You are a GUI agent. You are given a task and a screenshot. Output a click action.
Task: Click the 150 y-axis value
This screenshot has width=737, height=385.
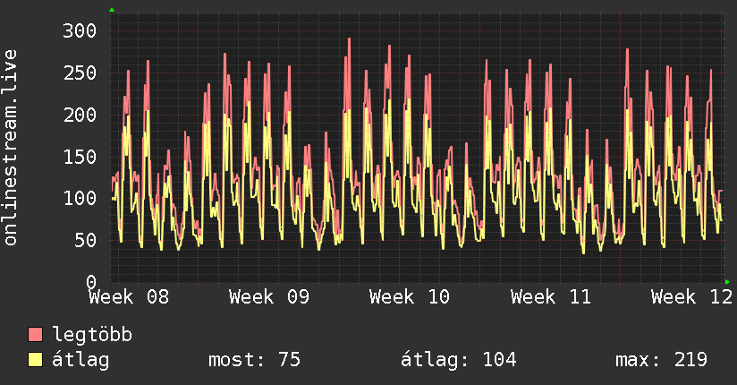click(80, 157)
